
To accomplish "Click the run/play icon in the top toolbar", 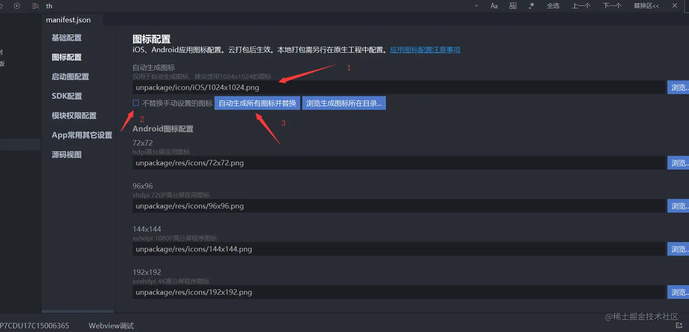I will (17, 6).
